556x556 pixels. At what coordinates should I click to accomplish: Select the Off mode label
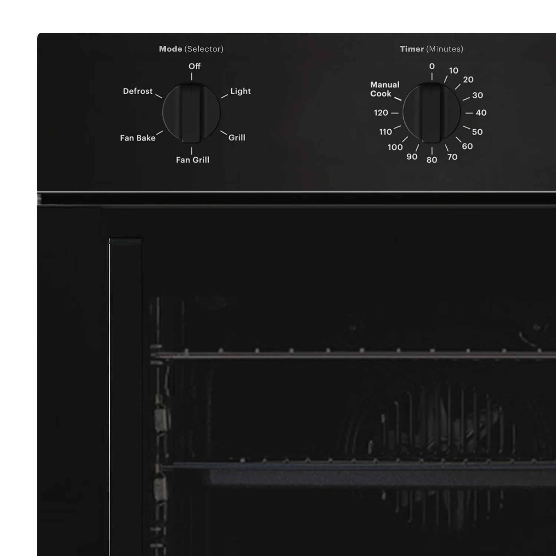194,66
